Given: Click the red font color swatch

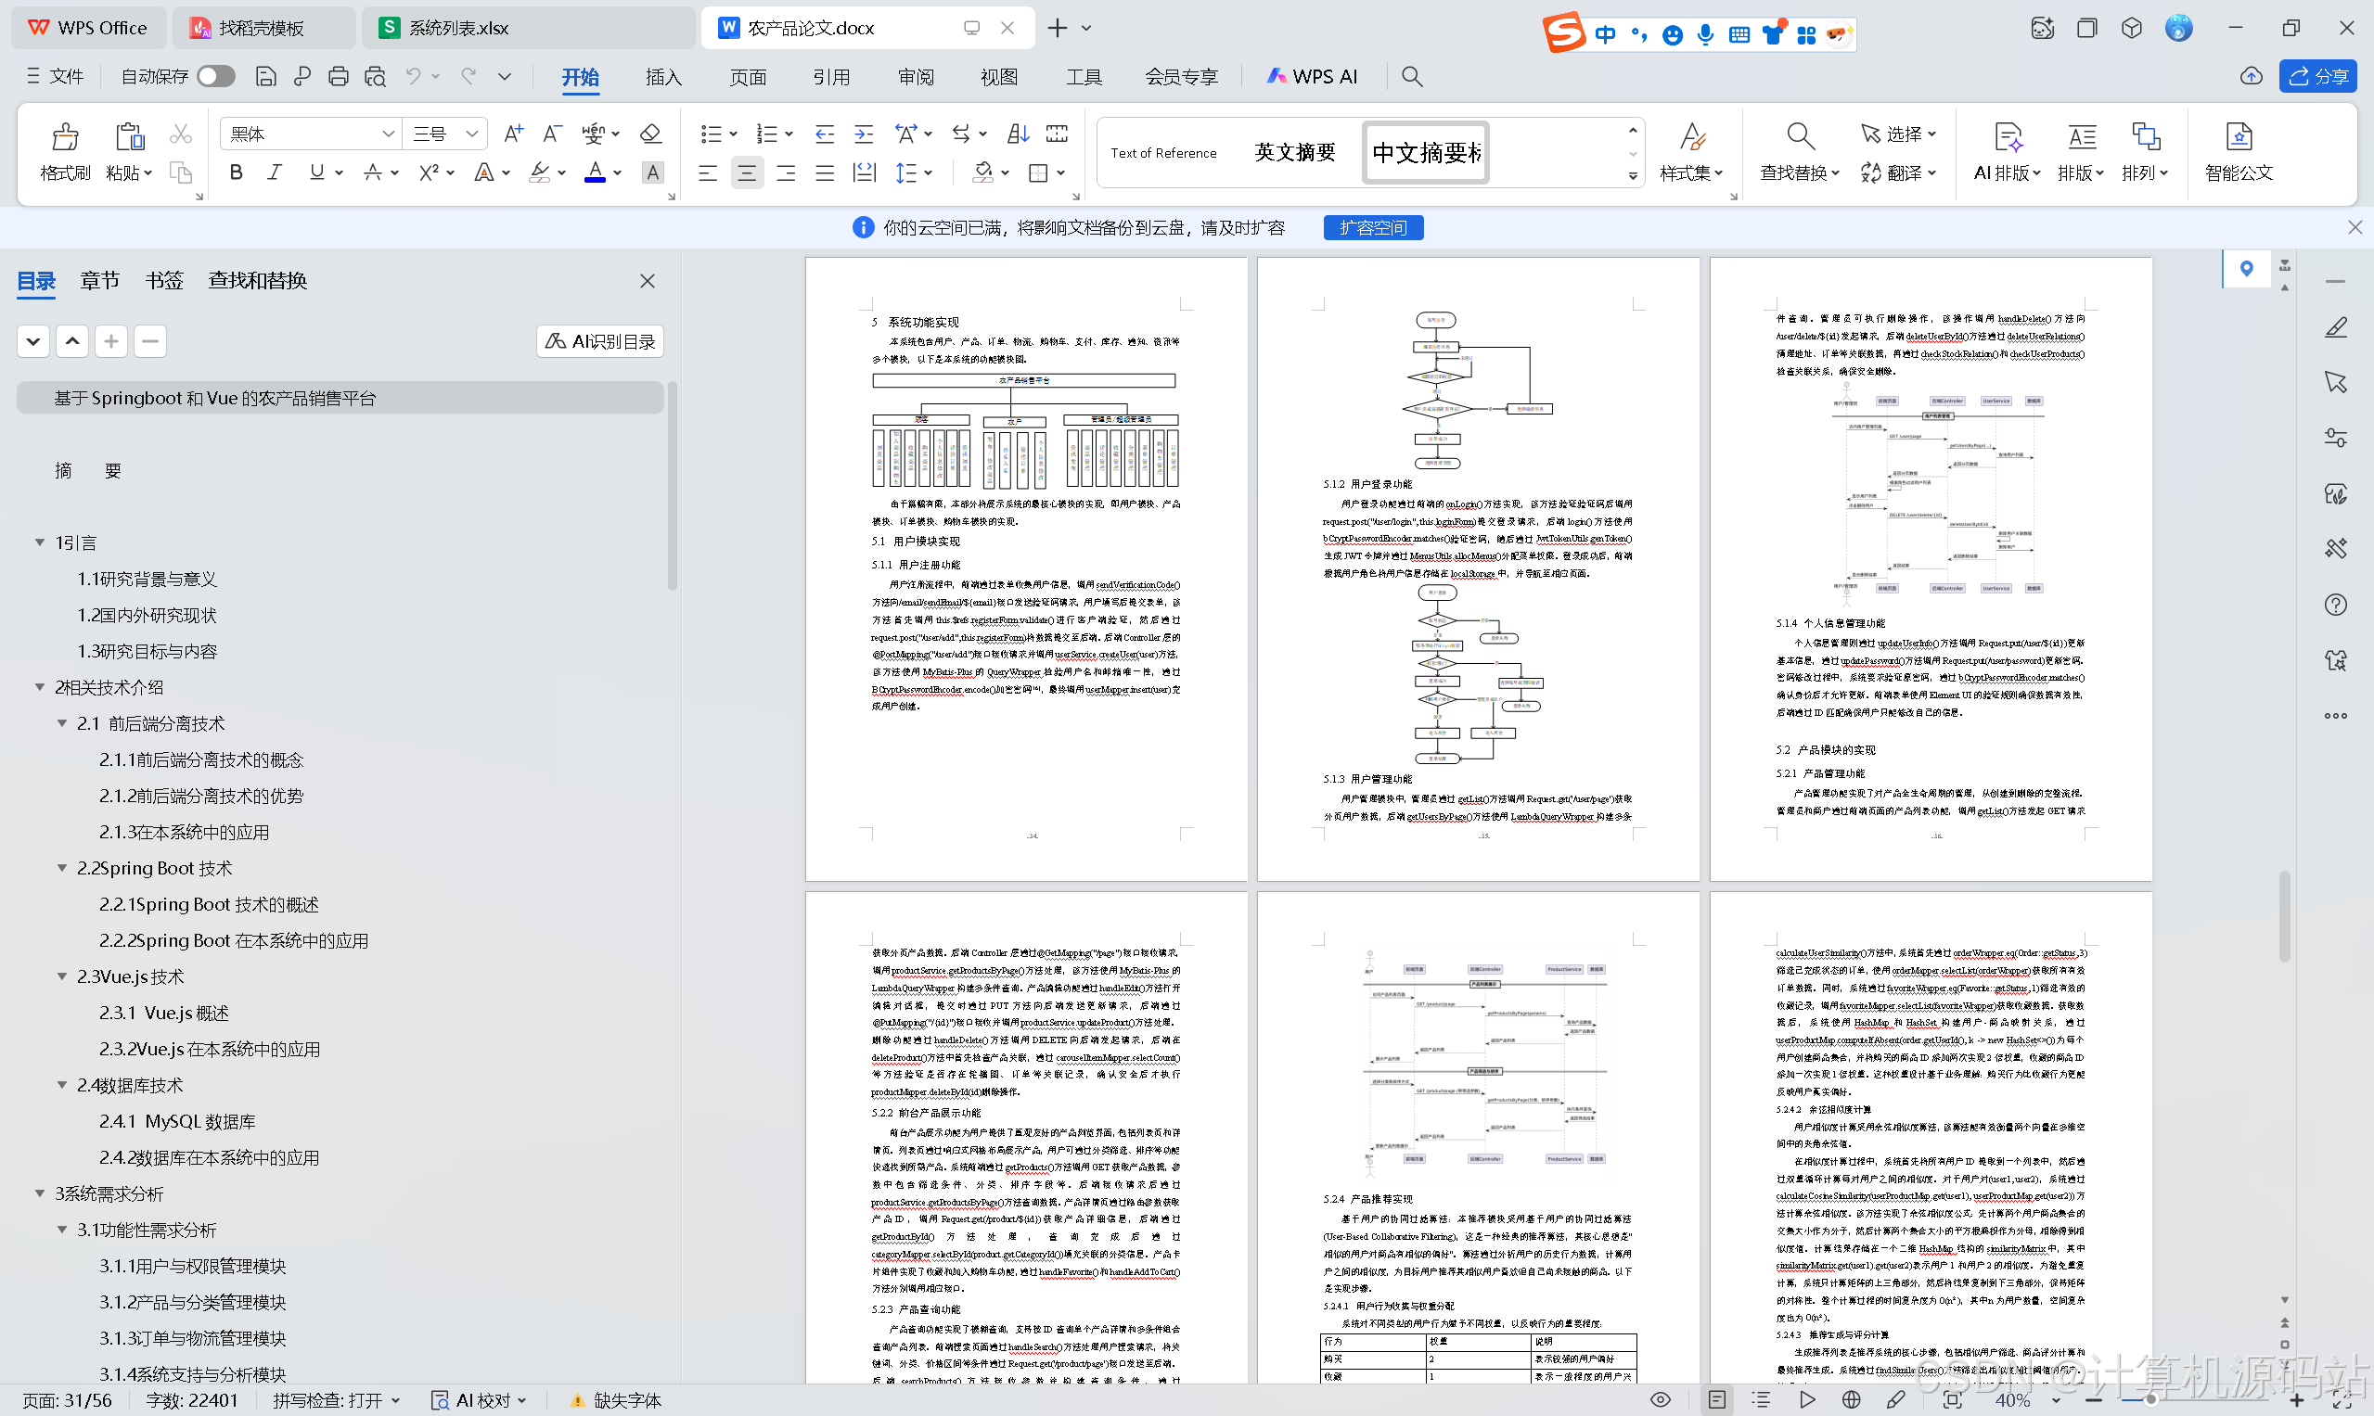Looking at the screenshot, I should (x=595, y=172).
